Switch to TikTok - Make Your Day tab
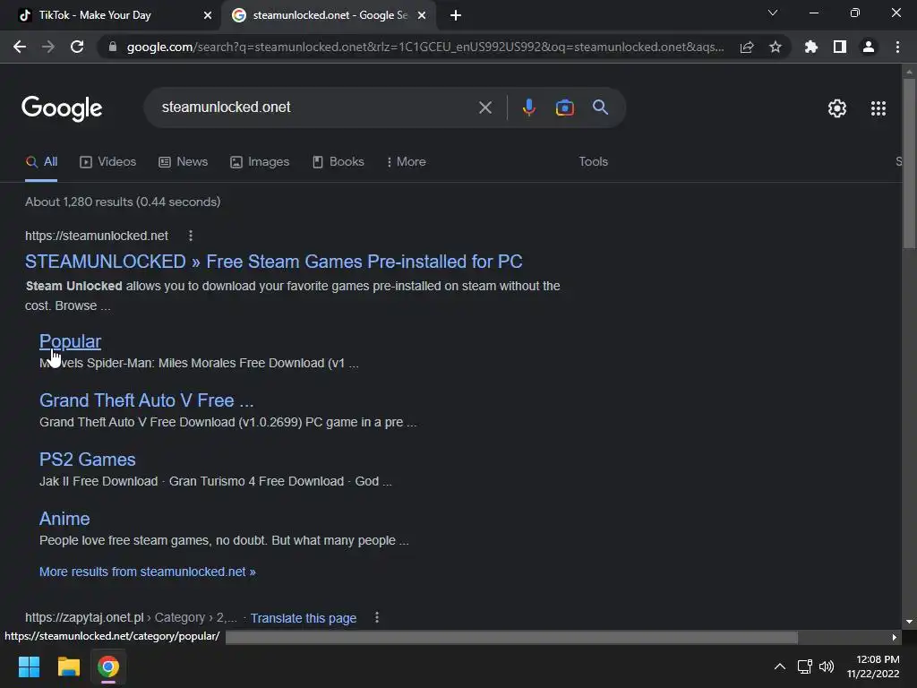 (111, 16)
